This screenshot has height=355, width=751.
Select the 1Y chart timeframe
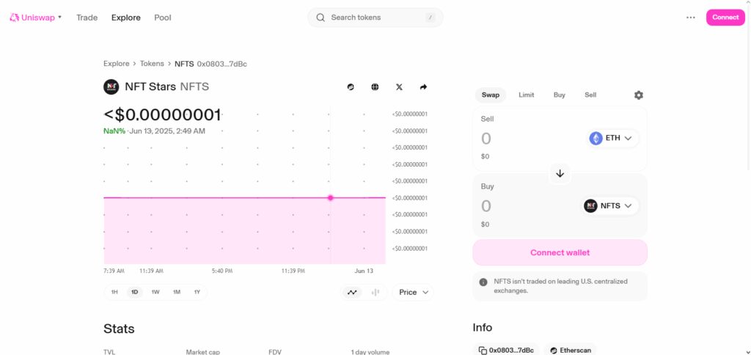[x=197, y=292]
